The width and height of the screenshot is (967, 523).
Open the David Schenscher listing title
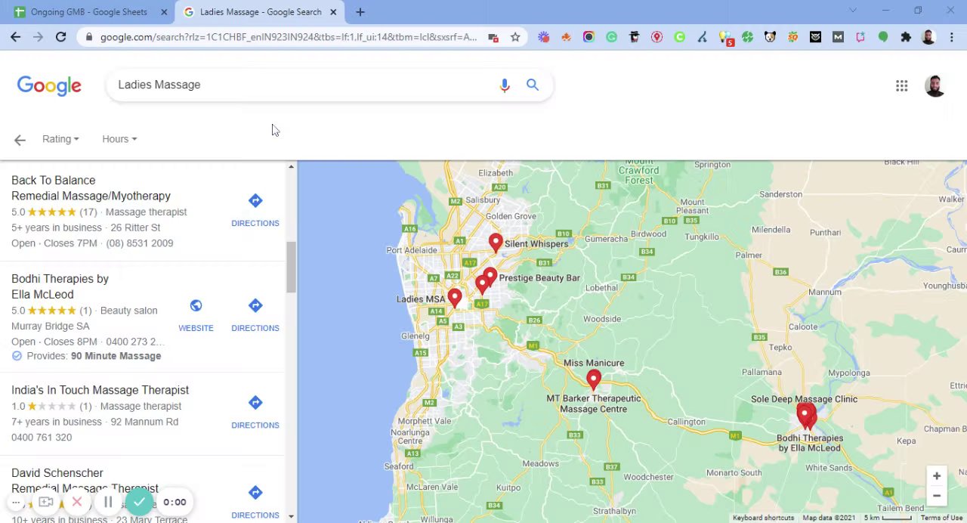(85, 481)
